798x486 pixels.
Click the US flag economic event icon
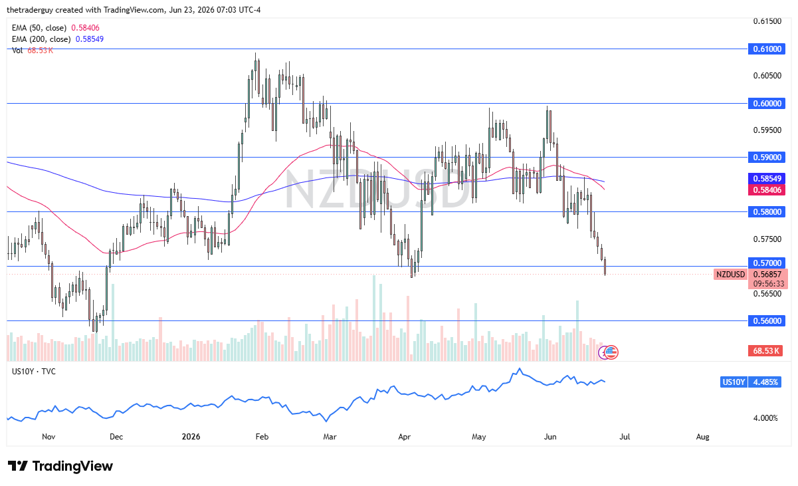tap(612, 352)
